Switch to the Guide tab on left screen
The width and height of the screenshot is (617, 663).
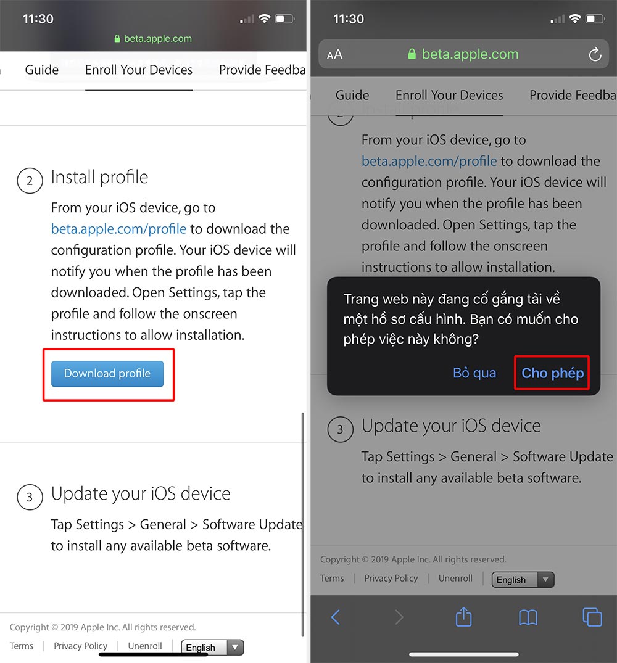click(42, 70)
